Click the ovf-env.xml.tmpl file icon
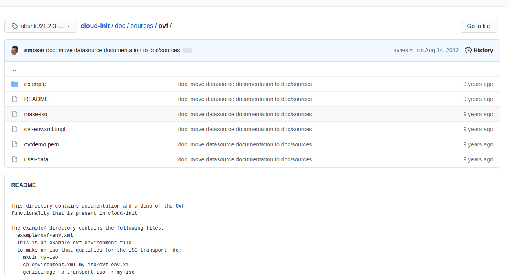This screenshot has height=276, width=508. (15, 129)
